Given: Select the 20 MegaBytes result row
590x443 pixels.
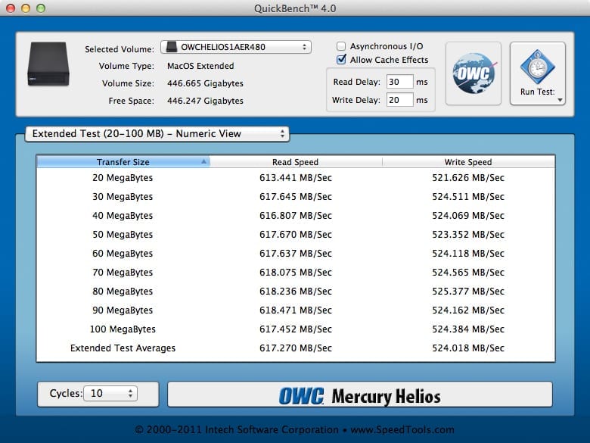Looking at the screenshot, I should click(295, 178).
